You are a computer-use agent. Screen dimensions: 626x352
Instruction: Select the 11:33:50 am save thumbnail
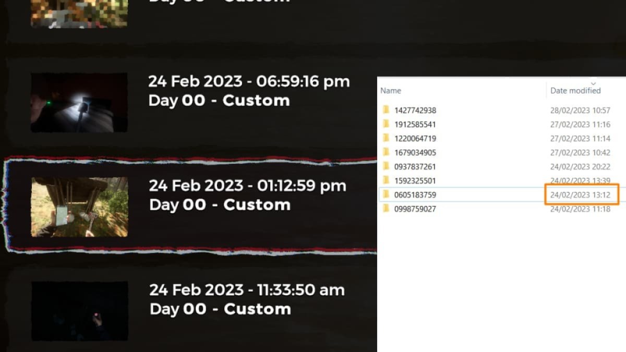80,311
